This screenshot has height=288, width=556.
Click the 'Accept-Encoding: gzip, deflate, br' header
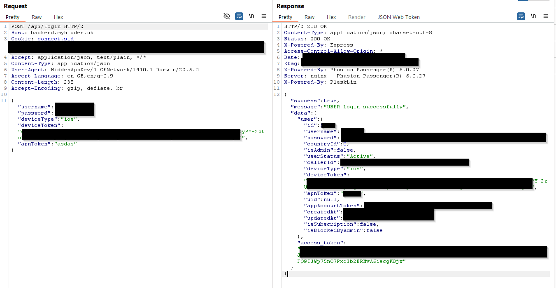[67, 88]
